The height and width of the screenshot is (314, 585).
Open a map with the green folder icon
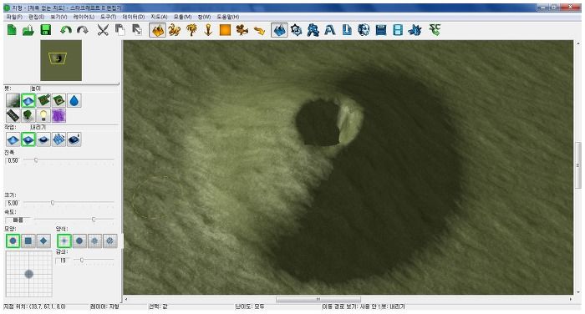(28, 30)
